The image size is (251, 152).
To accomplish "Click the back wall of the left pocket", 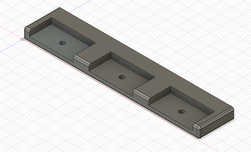I will tap(72, 30).
